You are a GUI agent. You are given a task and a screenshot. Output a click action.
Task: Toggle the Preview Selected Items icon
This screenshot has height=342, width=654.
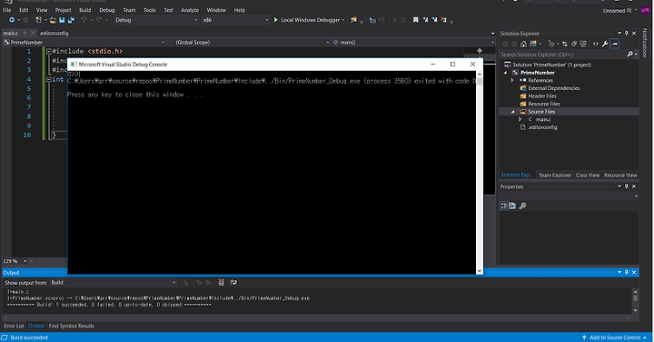(x=614, y=44)
